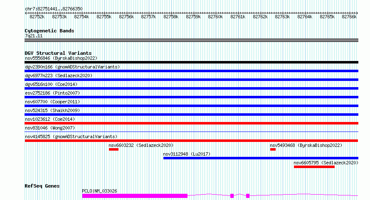Click the gray 7q21.11 band bar
Screen dimensions: 370x200
tap(191, 40)
